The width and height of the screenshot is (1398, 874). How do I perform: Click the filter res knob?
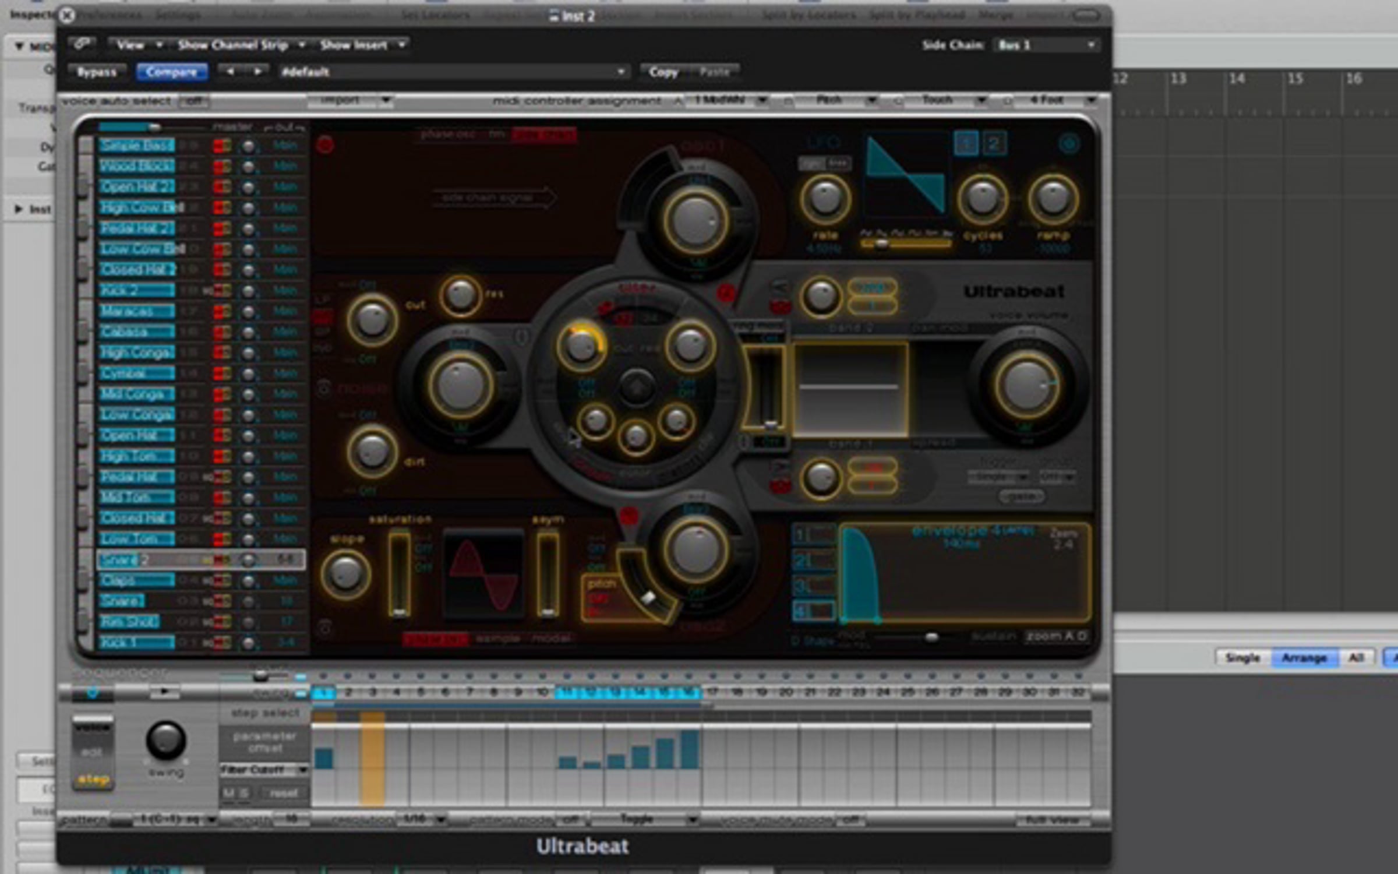(x=460, y=295)
